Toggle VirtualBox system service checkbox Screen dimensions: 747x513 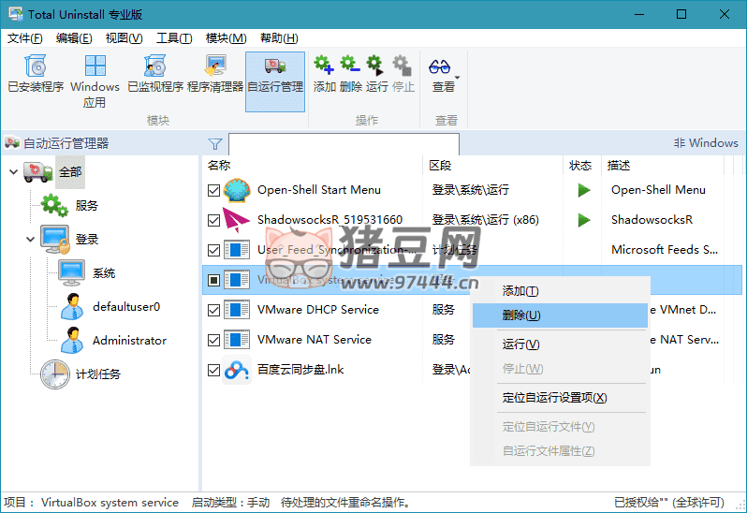point(214,280)
